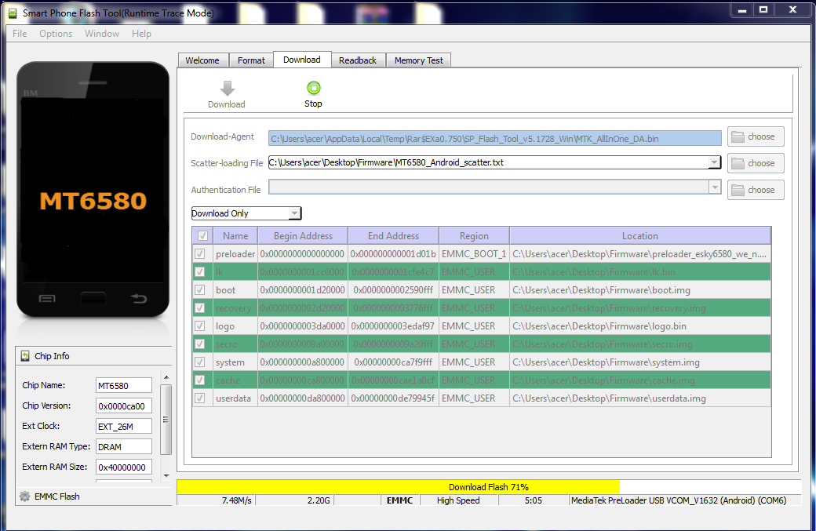This screenshot has height=531, width=816.
Task: Click the EMMC Flash gear icon
Action: (24, 496)
